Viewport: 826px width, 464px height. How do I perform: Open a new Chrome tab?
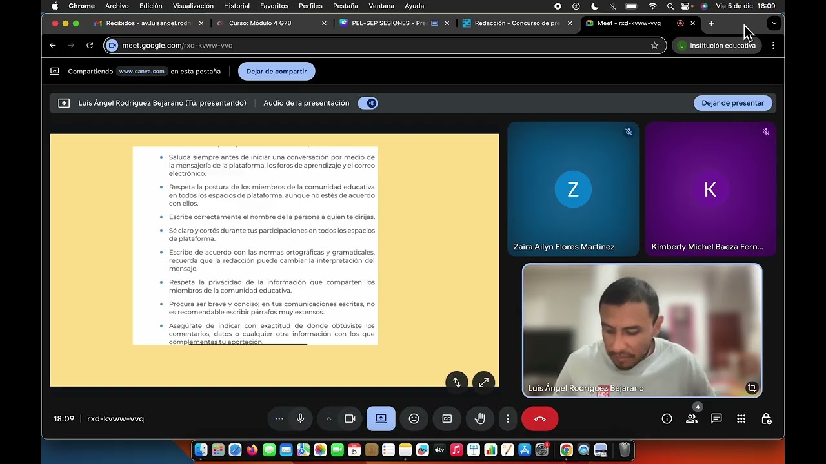click(x=711, y=23)
